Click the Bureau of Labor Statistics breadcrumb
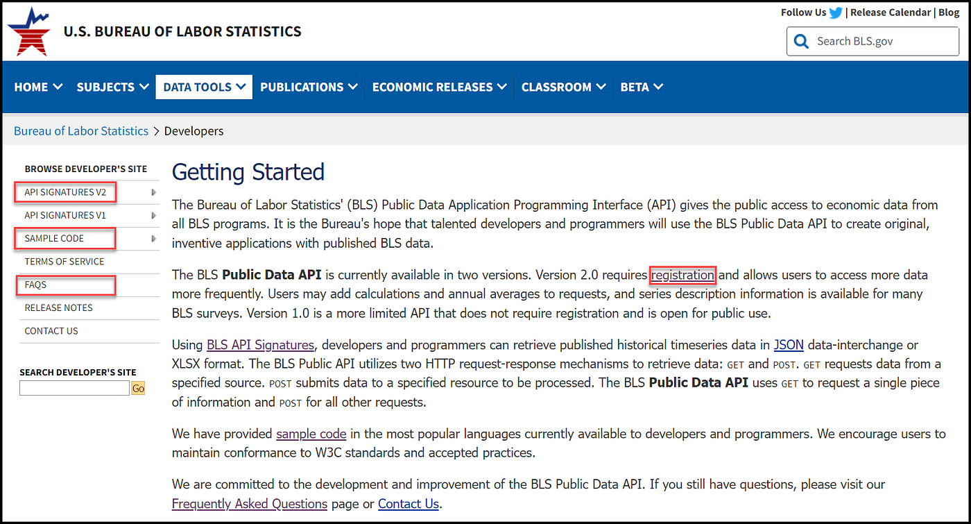The height and width of the screenshot is (524, 971). [81, 130]
